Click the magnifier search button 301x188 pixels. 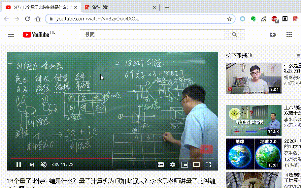pyautogui.click(x=234, y=35)
